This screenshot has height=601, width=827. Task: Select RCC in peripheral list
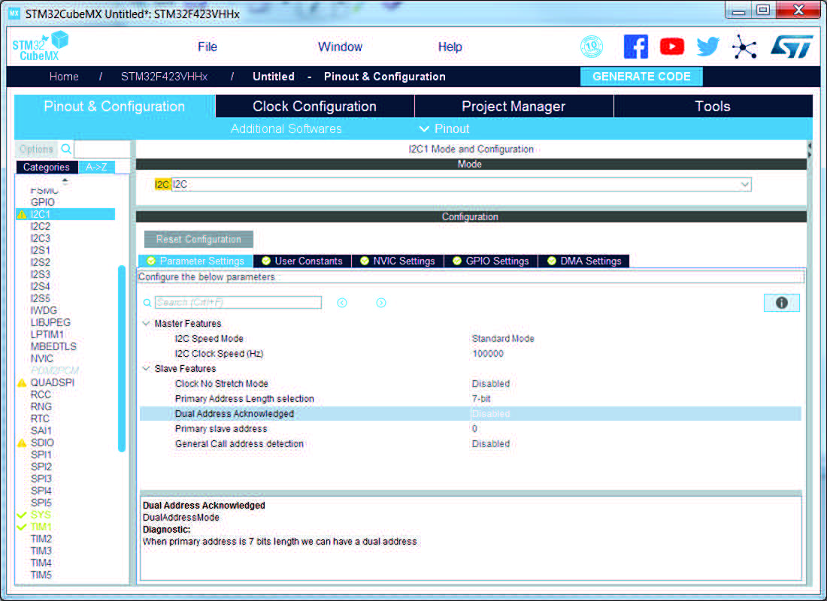point(41,395)
